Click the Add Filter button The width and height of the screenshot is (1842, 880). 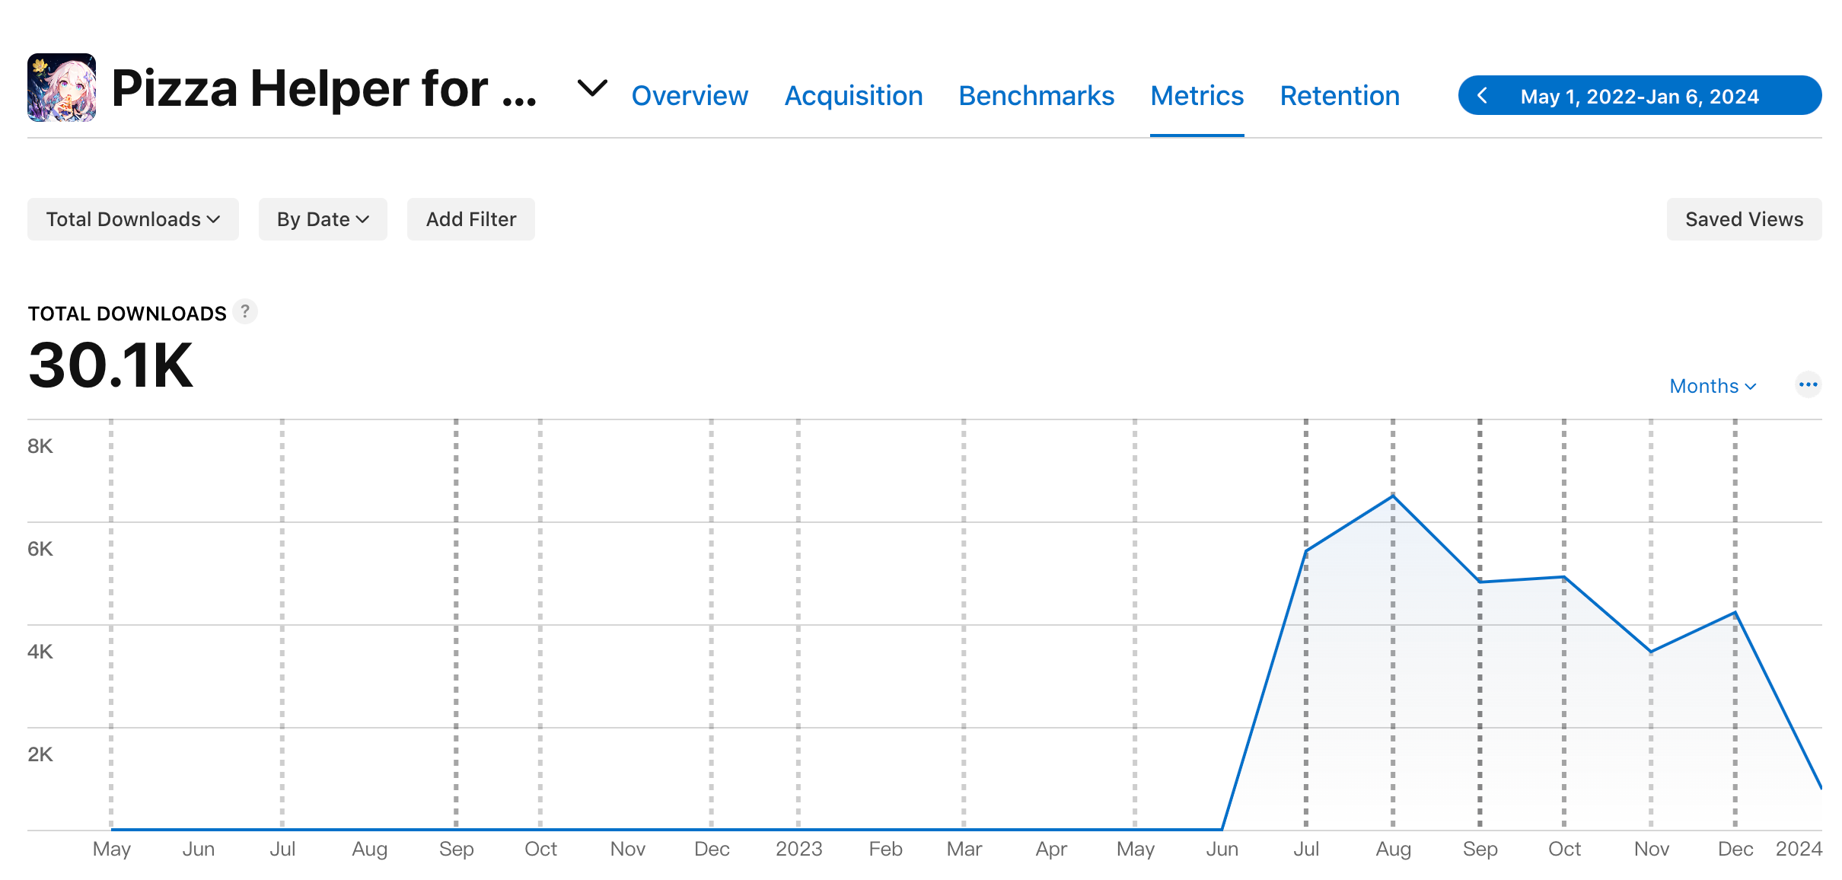[x=471, y=219]
